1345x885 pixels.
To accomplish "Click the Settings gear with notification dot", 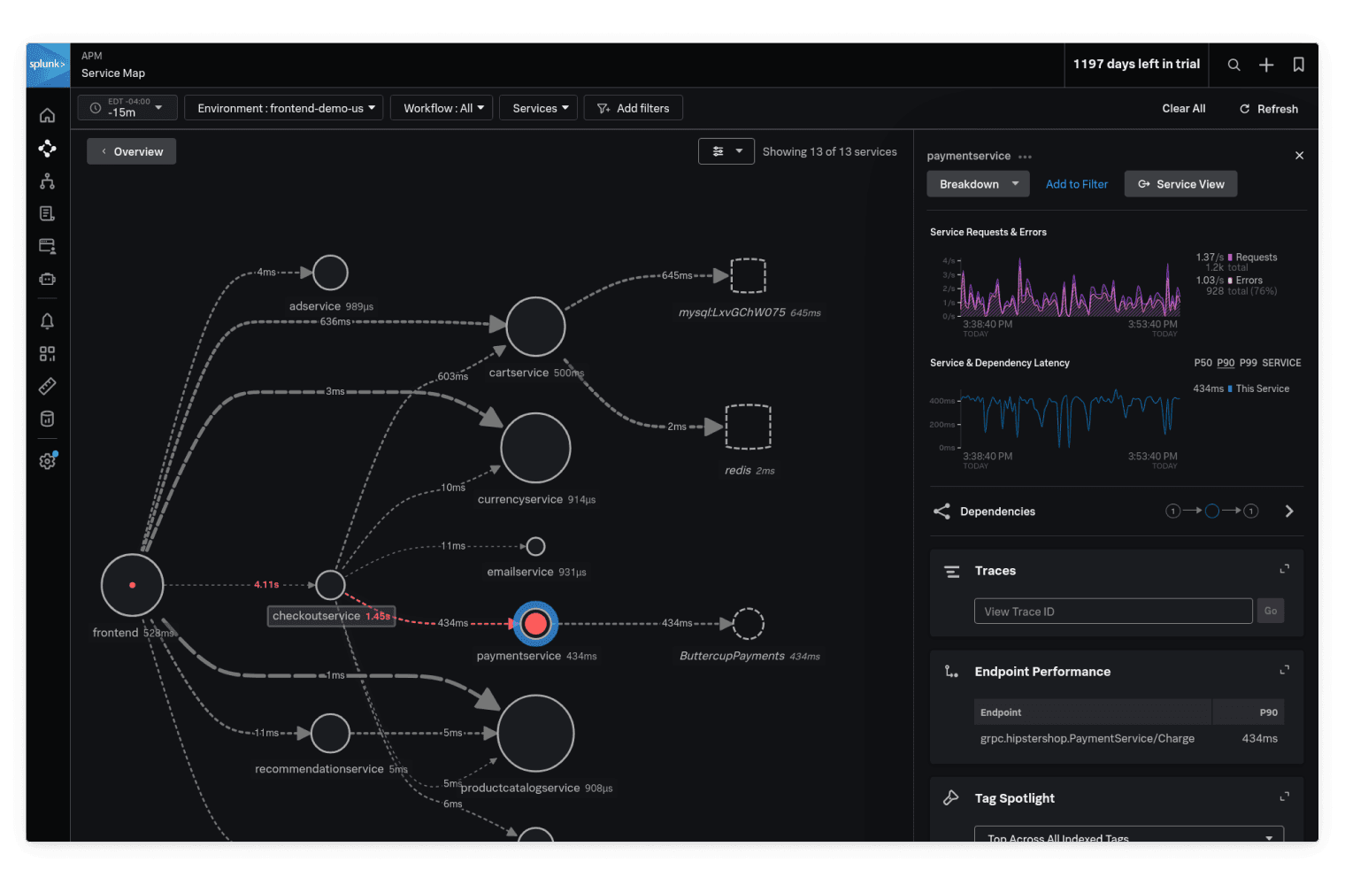I will tap(47, 460).
